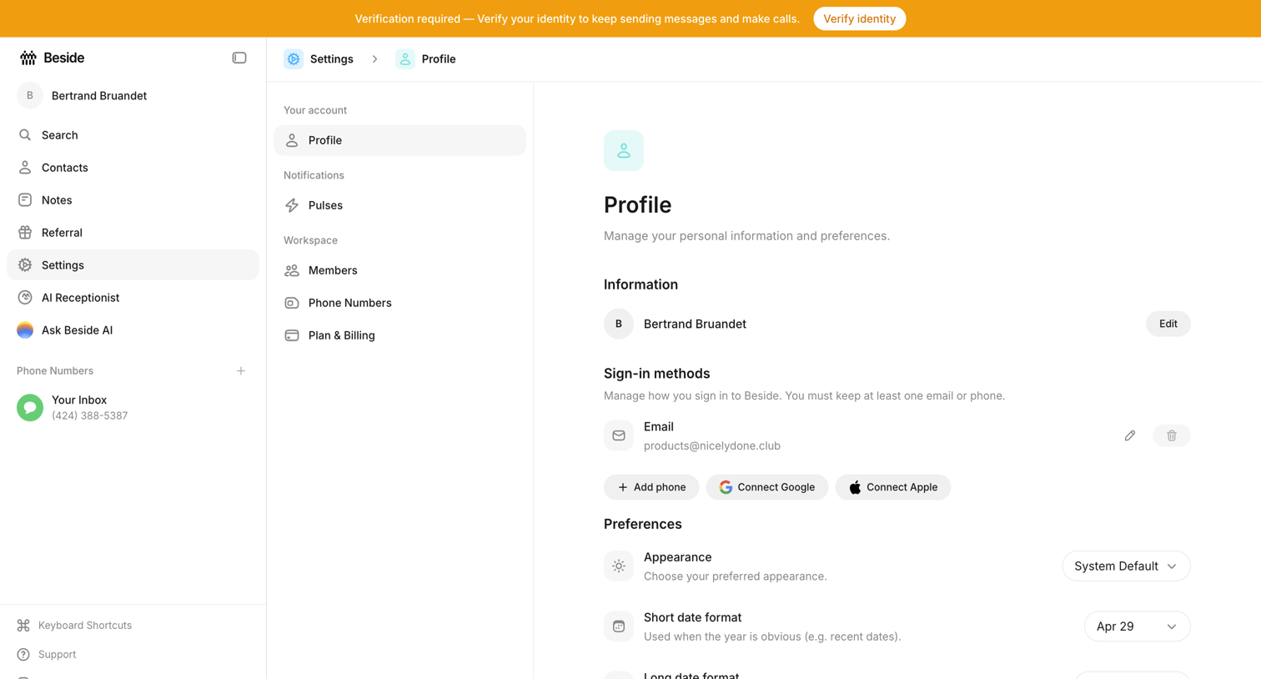The height and width of the screenshot is (679, 1261).
Task: Click the Profile breadcrumb icon
Action: (x=405, y=59)
